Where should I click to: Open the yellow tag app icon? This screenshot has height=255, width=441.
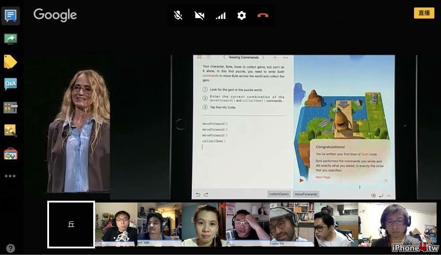[11, 61]
